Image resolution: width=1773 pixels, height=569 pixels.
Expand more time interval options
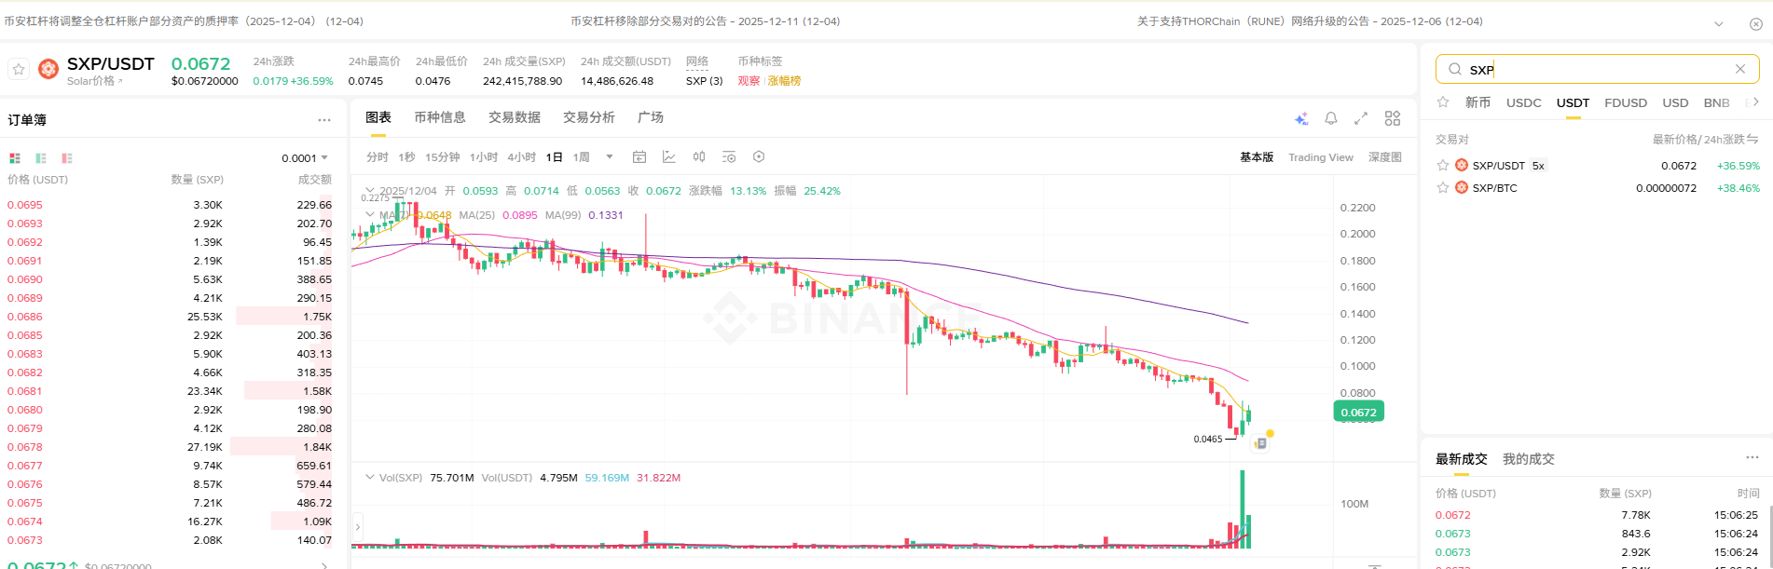[610, 156]
